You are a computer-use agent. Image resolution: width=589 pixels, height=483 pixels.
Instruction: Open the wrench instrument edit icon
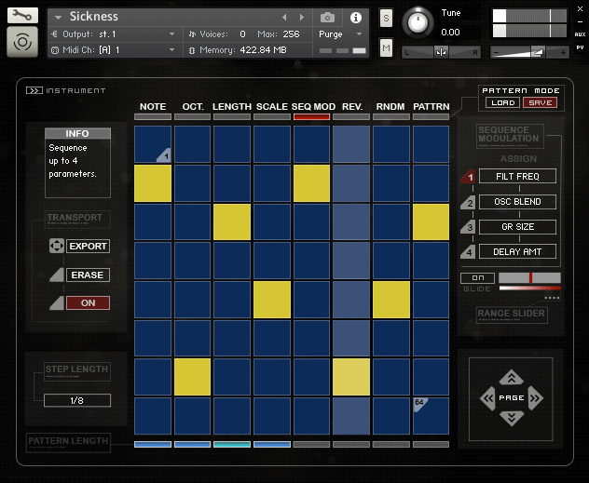point(23,16)
